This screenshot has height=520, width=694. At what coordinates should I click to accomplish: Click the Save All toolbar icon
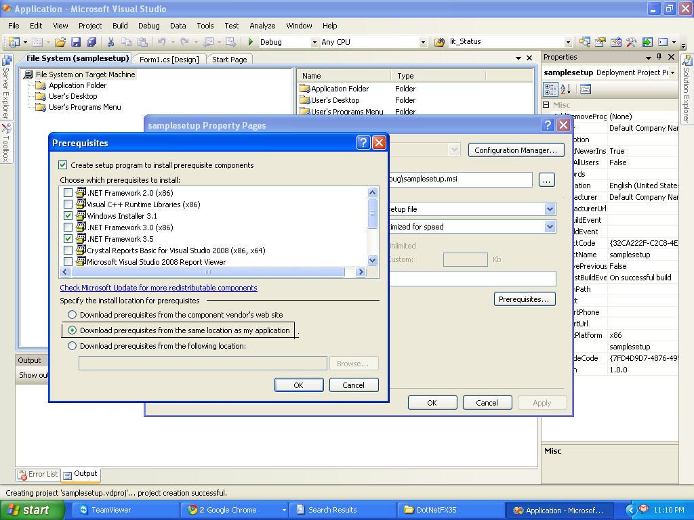click(91, 42)
